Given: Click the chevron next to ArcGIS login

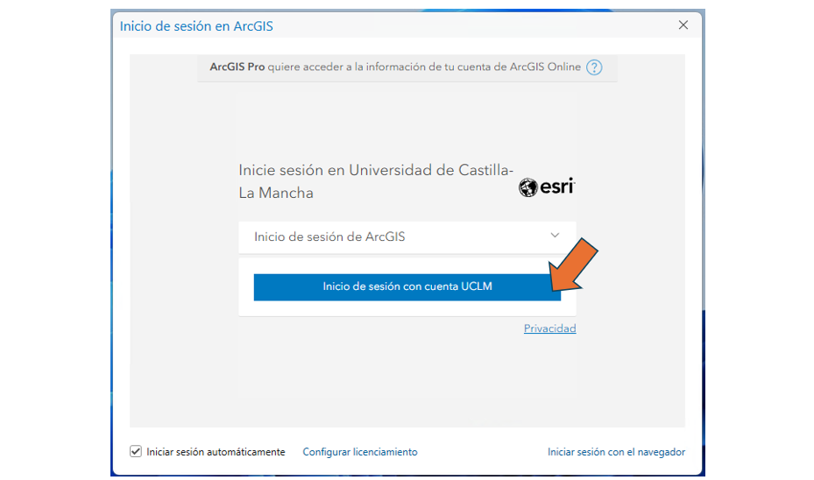Looking at the screenshot, I should [555, 236].
